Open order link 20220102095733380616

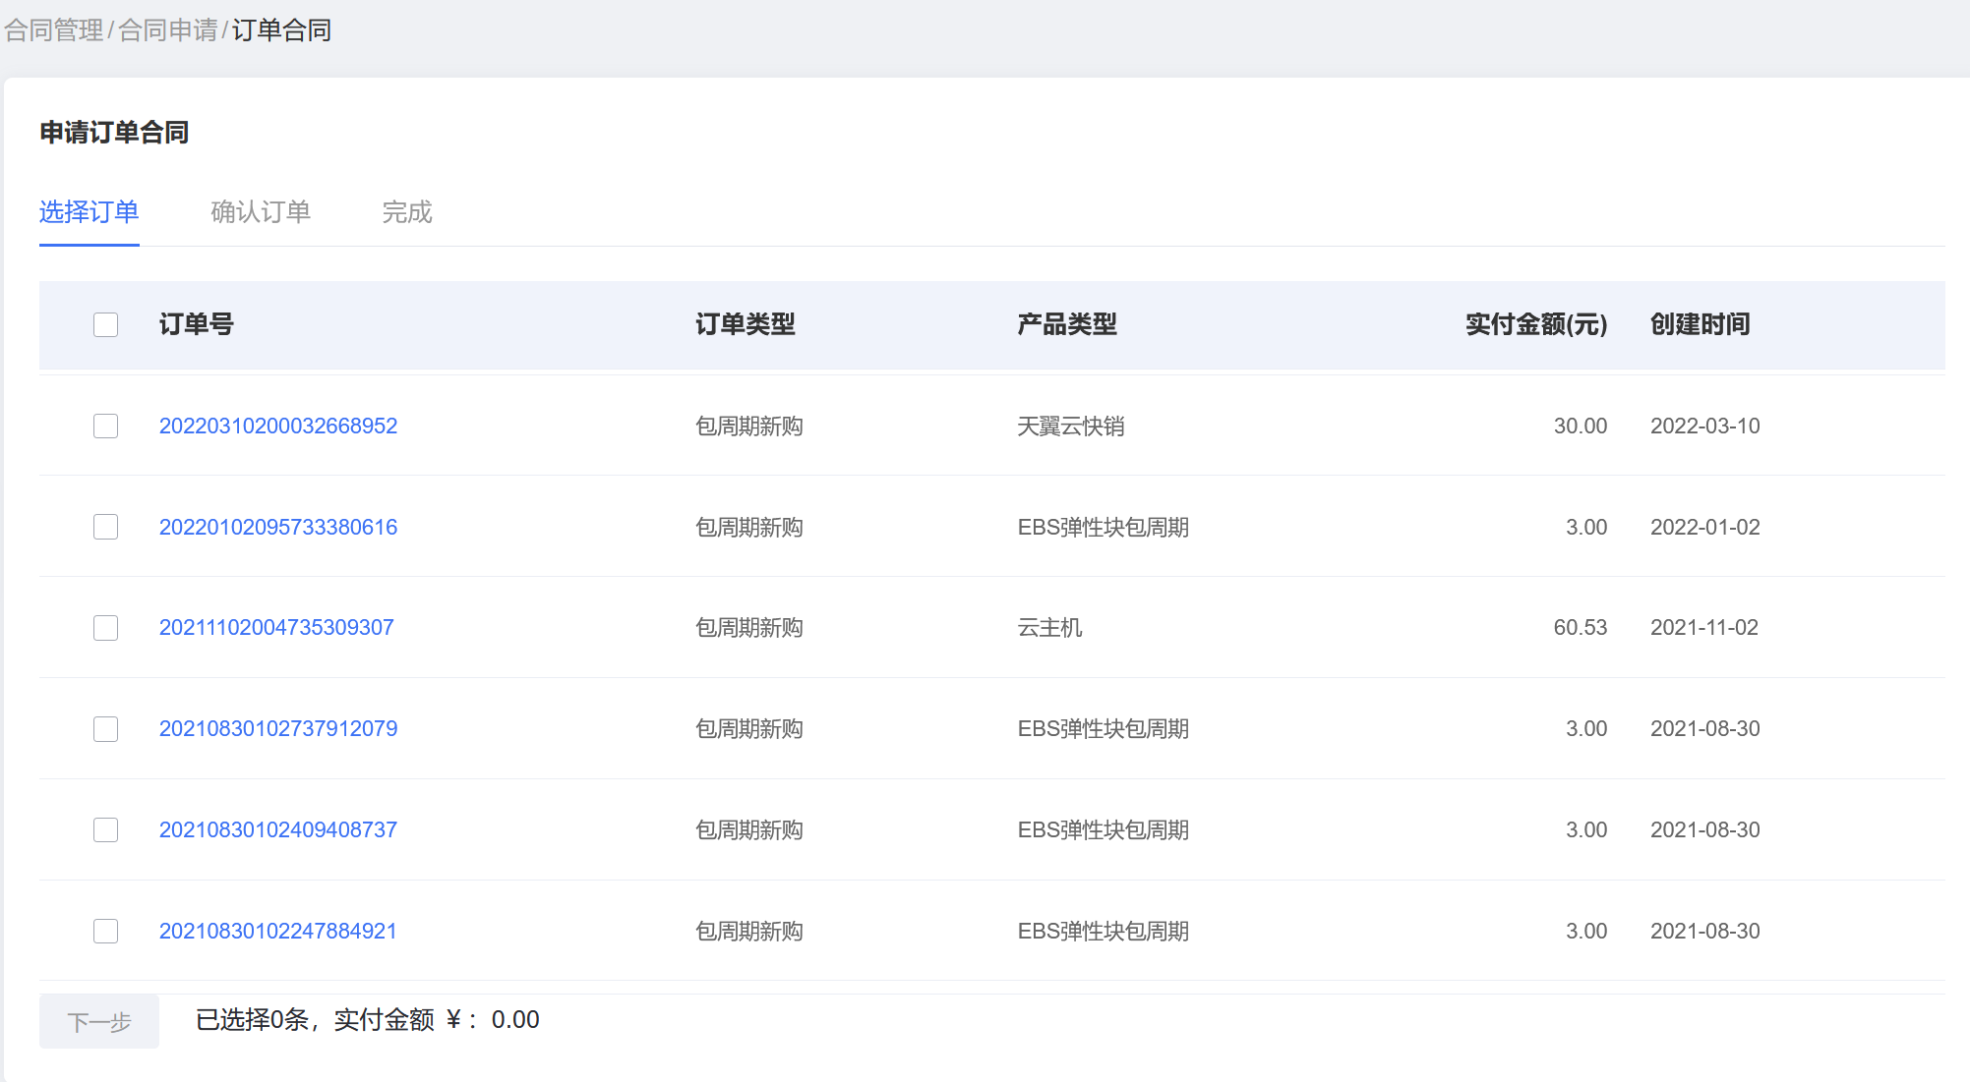tap(277, 527)
